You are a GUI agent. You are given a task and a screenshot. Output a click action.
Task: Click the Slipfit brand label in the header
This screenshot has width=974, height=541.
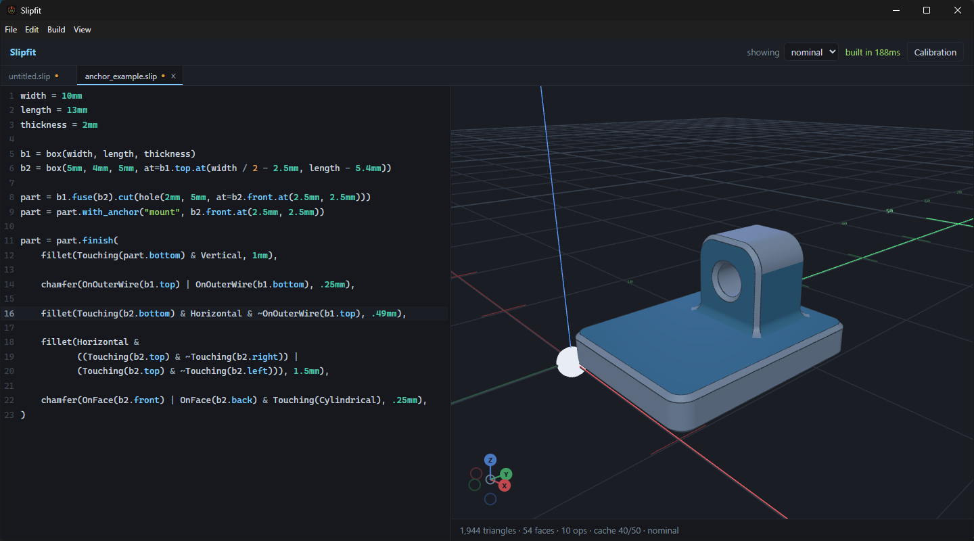tap(23, 52)
